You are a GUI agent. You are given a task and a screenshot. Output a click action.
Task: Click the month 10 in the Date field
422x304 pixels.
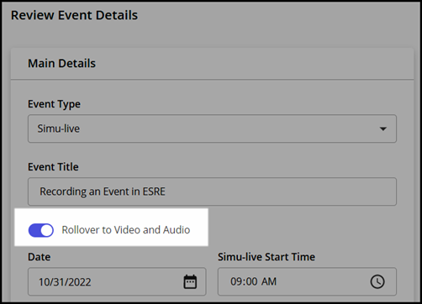[44, 282]
